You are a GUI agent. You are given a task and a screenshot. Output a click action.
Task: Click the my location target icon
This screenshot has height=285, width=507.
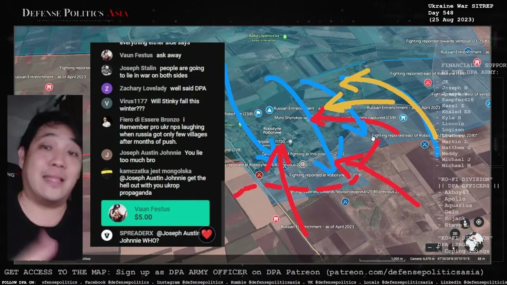(478, 222)
